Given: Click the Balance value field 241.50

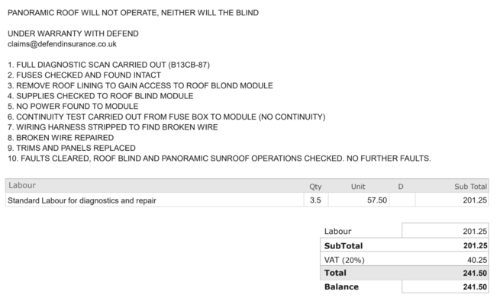Looking at the screenshot, I should coord(445,286).
